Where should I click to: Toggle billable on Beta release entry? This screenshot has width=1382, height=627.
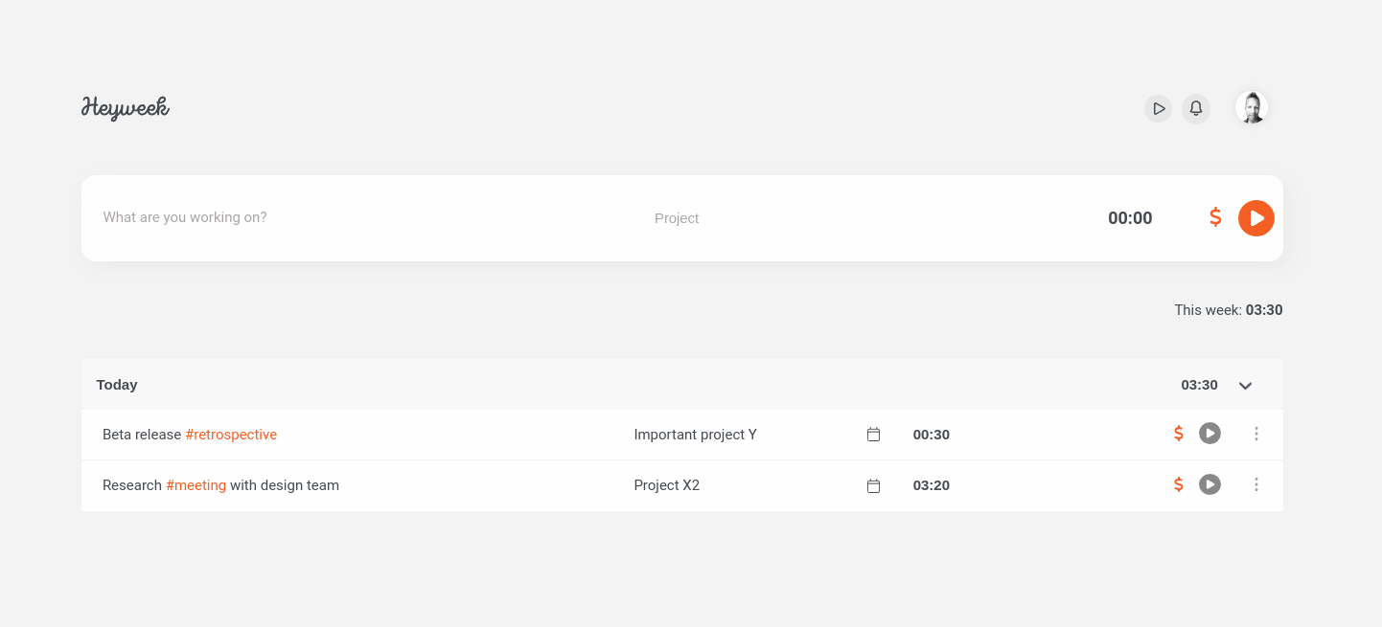point(1179,434)
